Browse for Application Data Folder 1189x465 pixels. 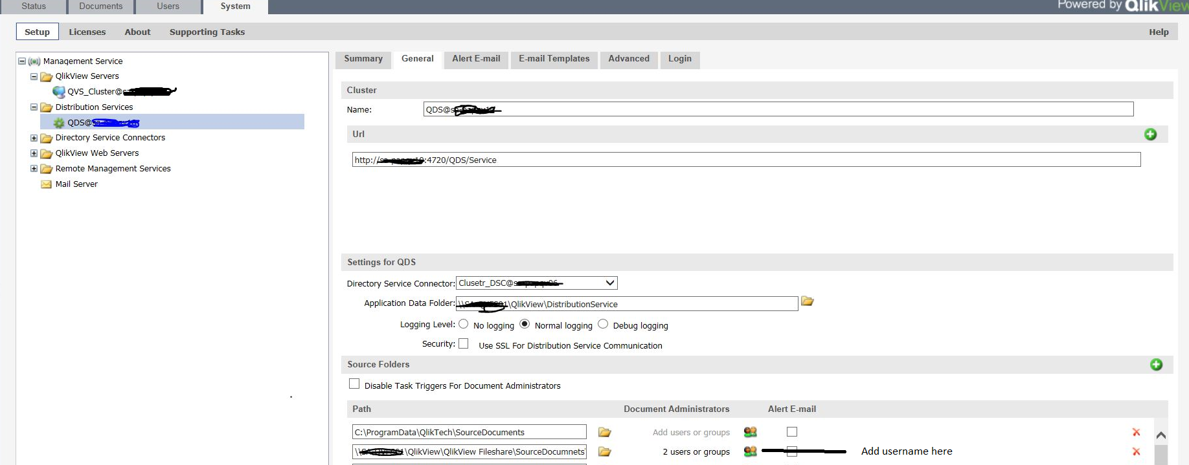click(x=807, y=301)
